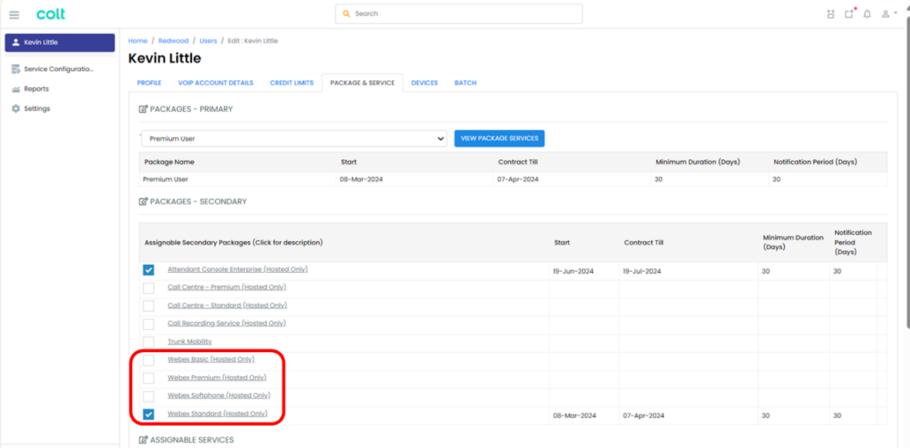Screen dimensions: 910x448
Task: Click the edit icon beside Packages - Primary
Action: coord(143,109)
